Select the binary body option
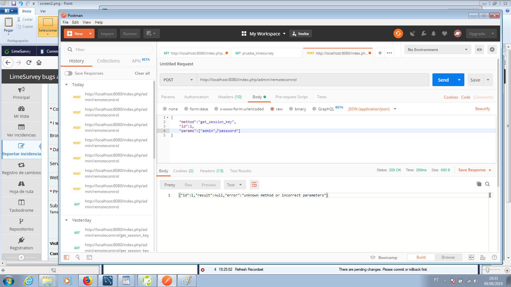 click(x=291, y=109)
